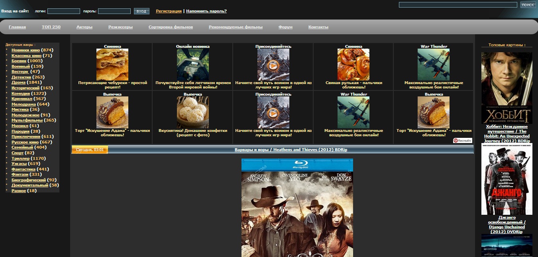Select the Мистика genre
538x257 pixels.
click(20, 109)
